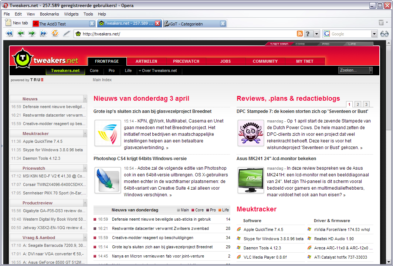Click the Skype Windows icon in Software list
The height and width of the screenshot is (266, 393).
click(239, 238)
